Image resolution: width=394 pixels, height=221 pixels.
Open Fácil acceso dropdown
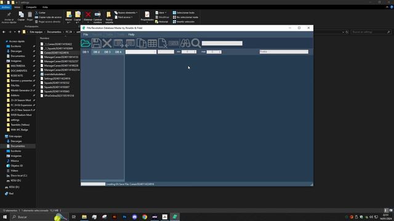pos(123,17)
